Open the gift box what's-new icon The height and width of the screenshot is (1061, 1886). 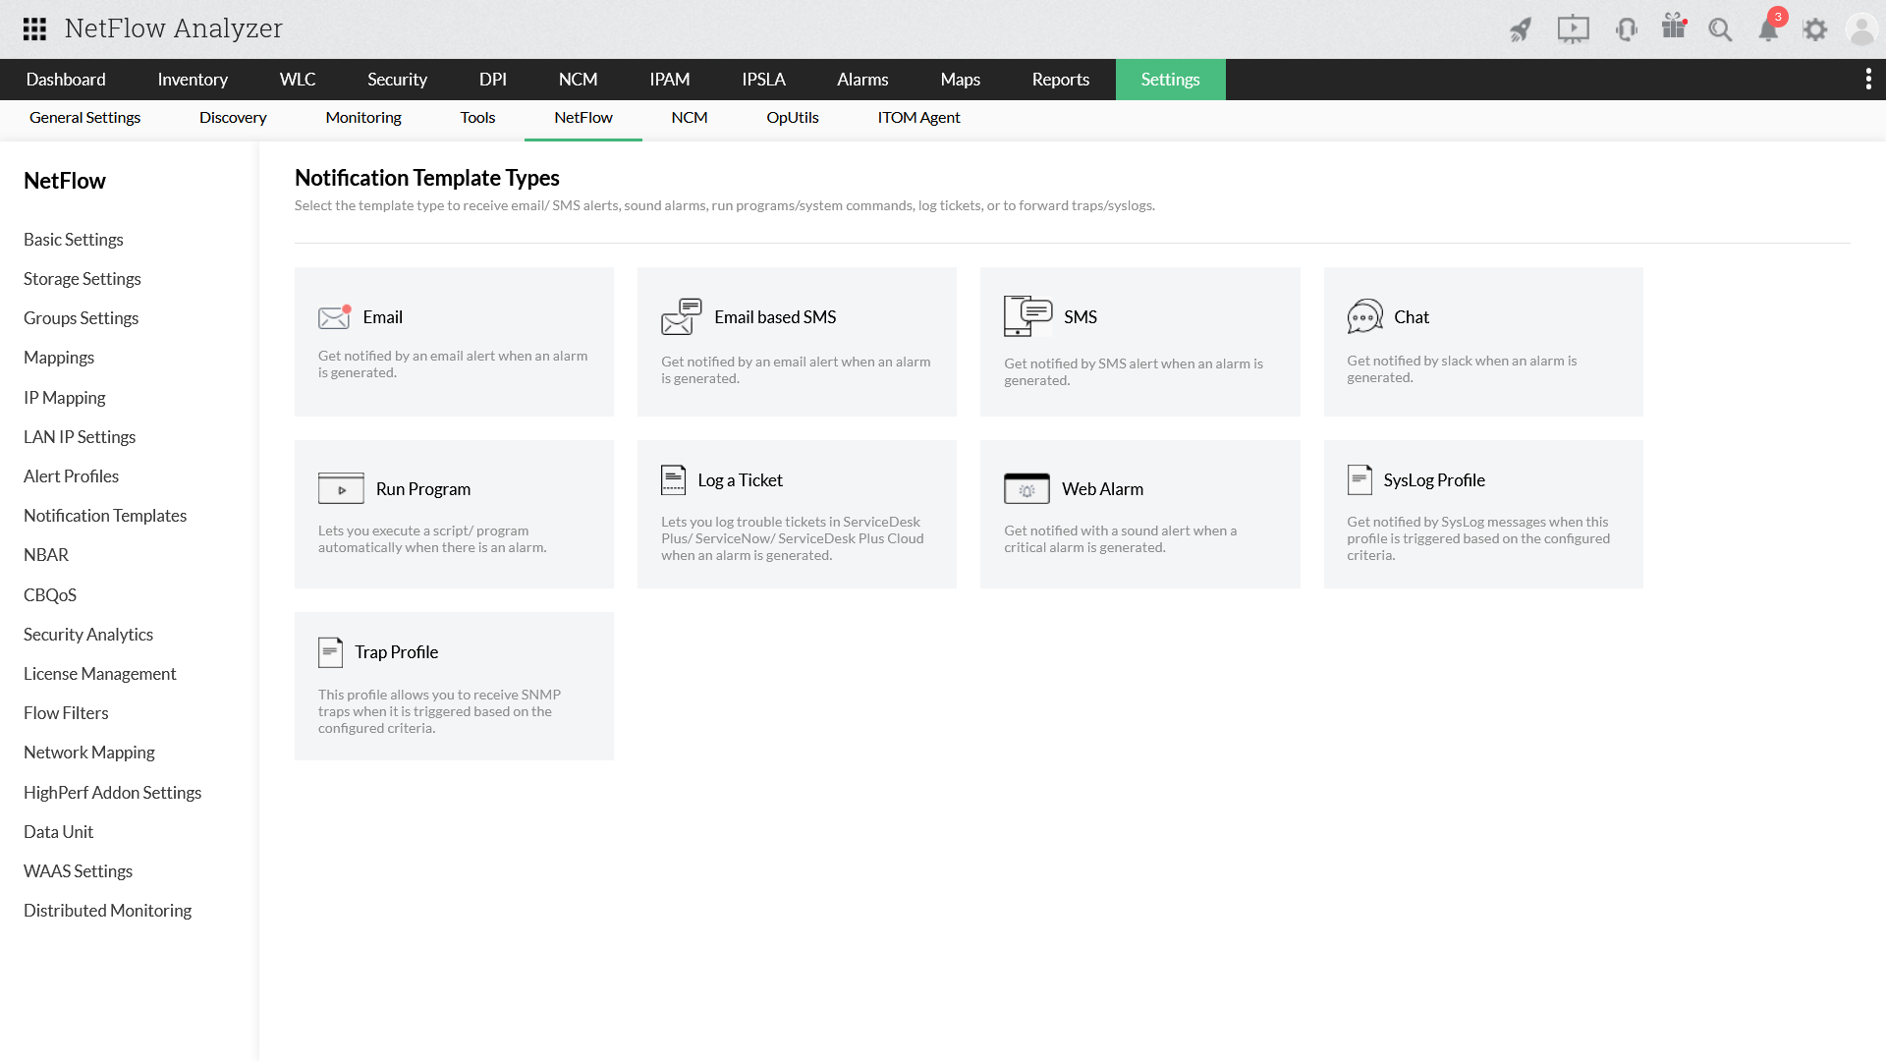click(1674, 28)
